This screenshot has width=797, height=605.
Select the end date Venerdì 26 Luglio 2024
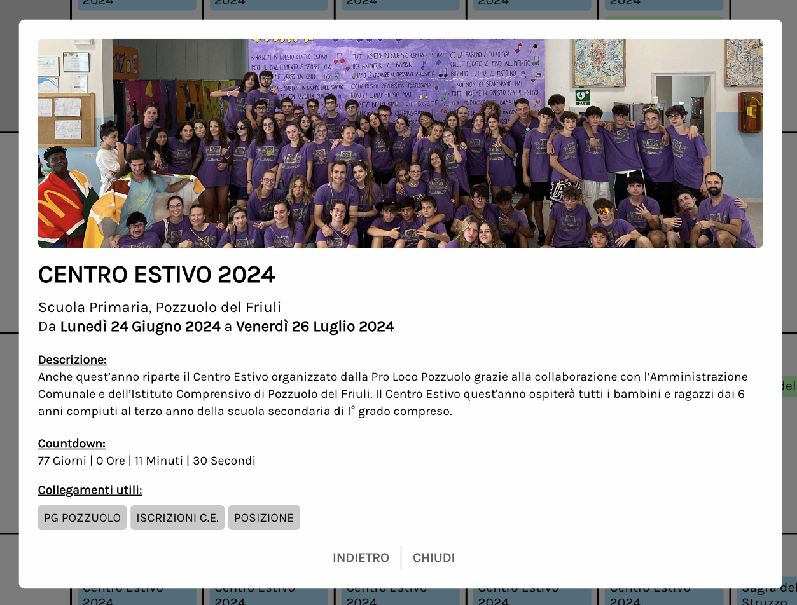[315, 327]
